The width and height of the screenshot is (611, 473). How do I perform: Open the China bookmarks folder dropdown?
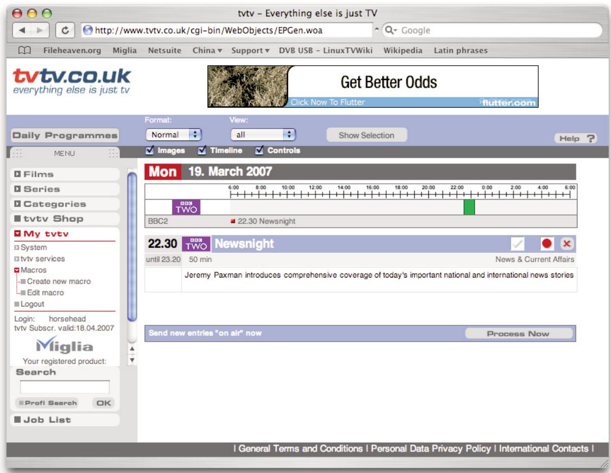click(208, 50)
